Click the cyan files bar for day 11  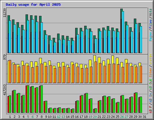coord(55,47)
